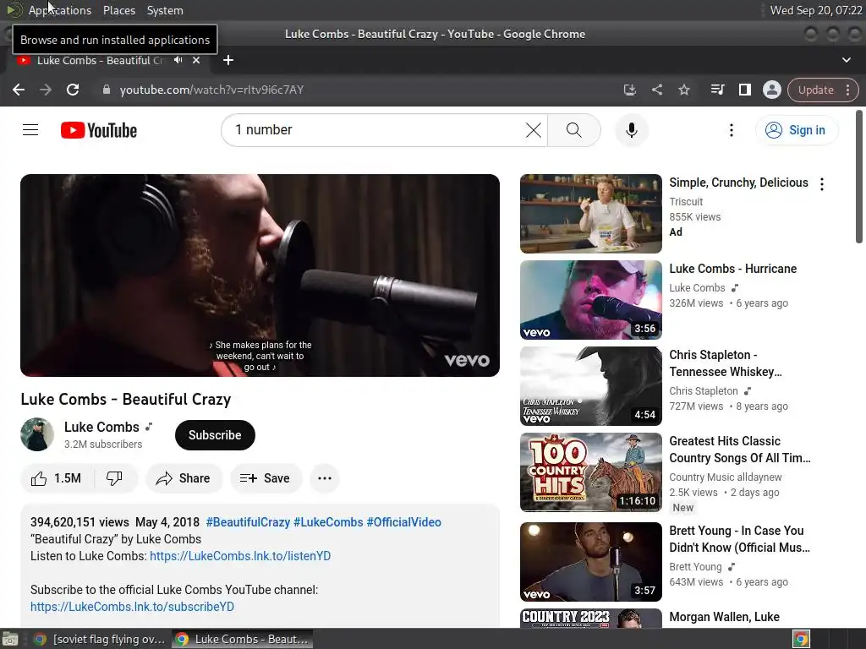Save the video to a playlist
Screen dimensions: 866x649
tap(266, 478)
